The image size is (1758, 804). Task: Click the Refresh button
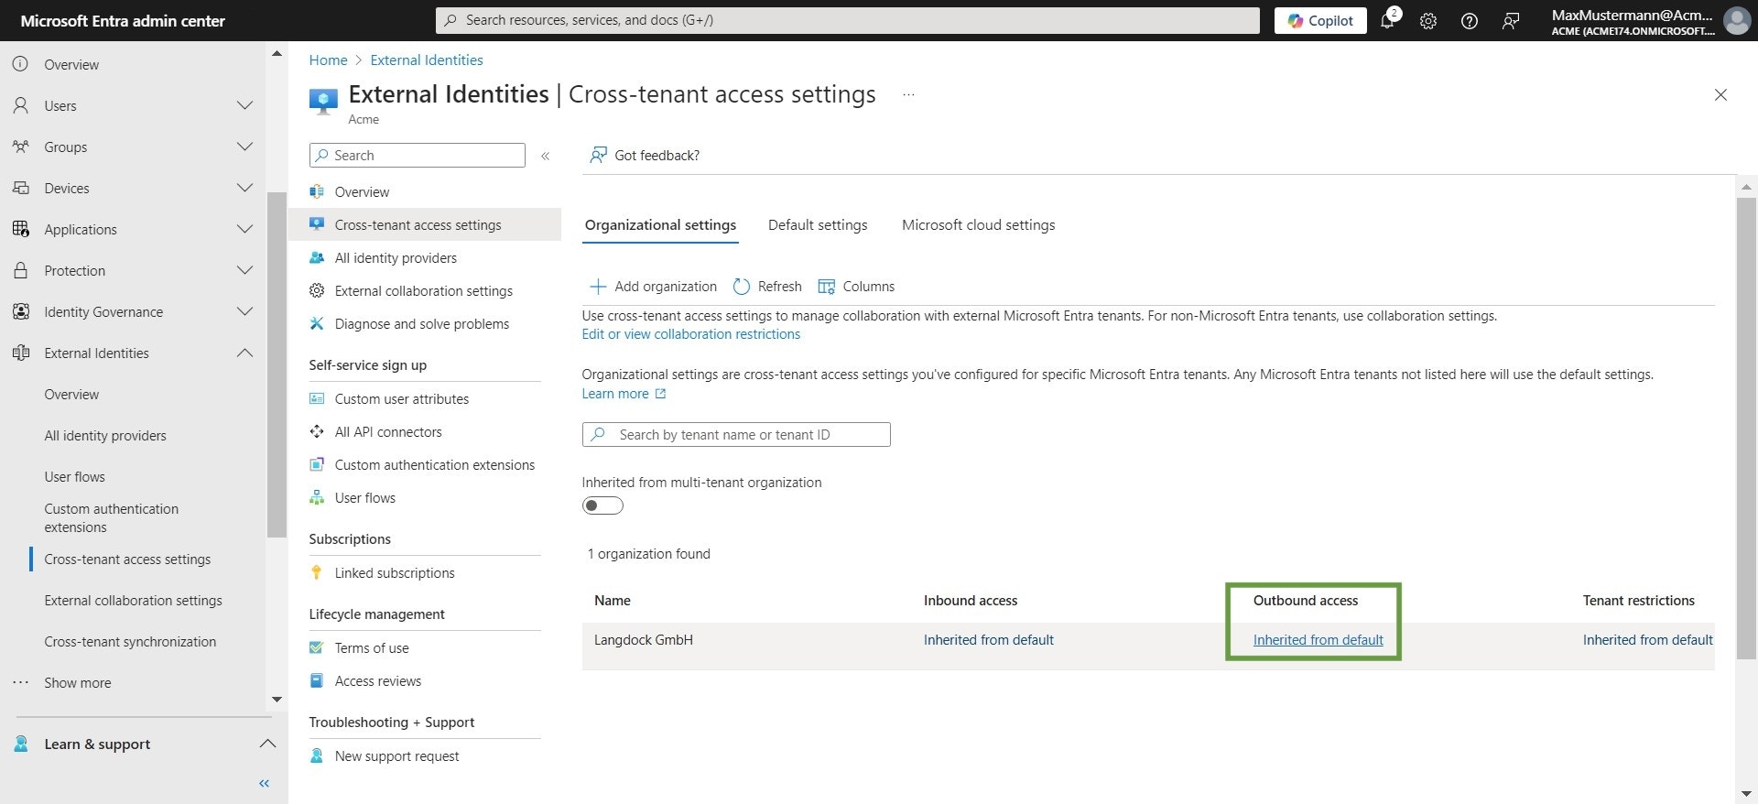tap(767, 287)
